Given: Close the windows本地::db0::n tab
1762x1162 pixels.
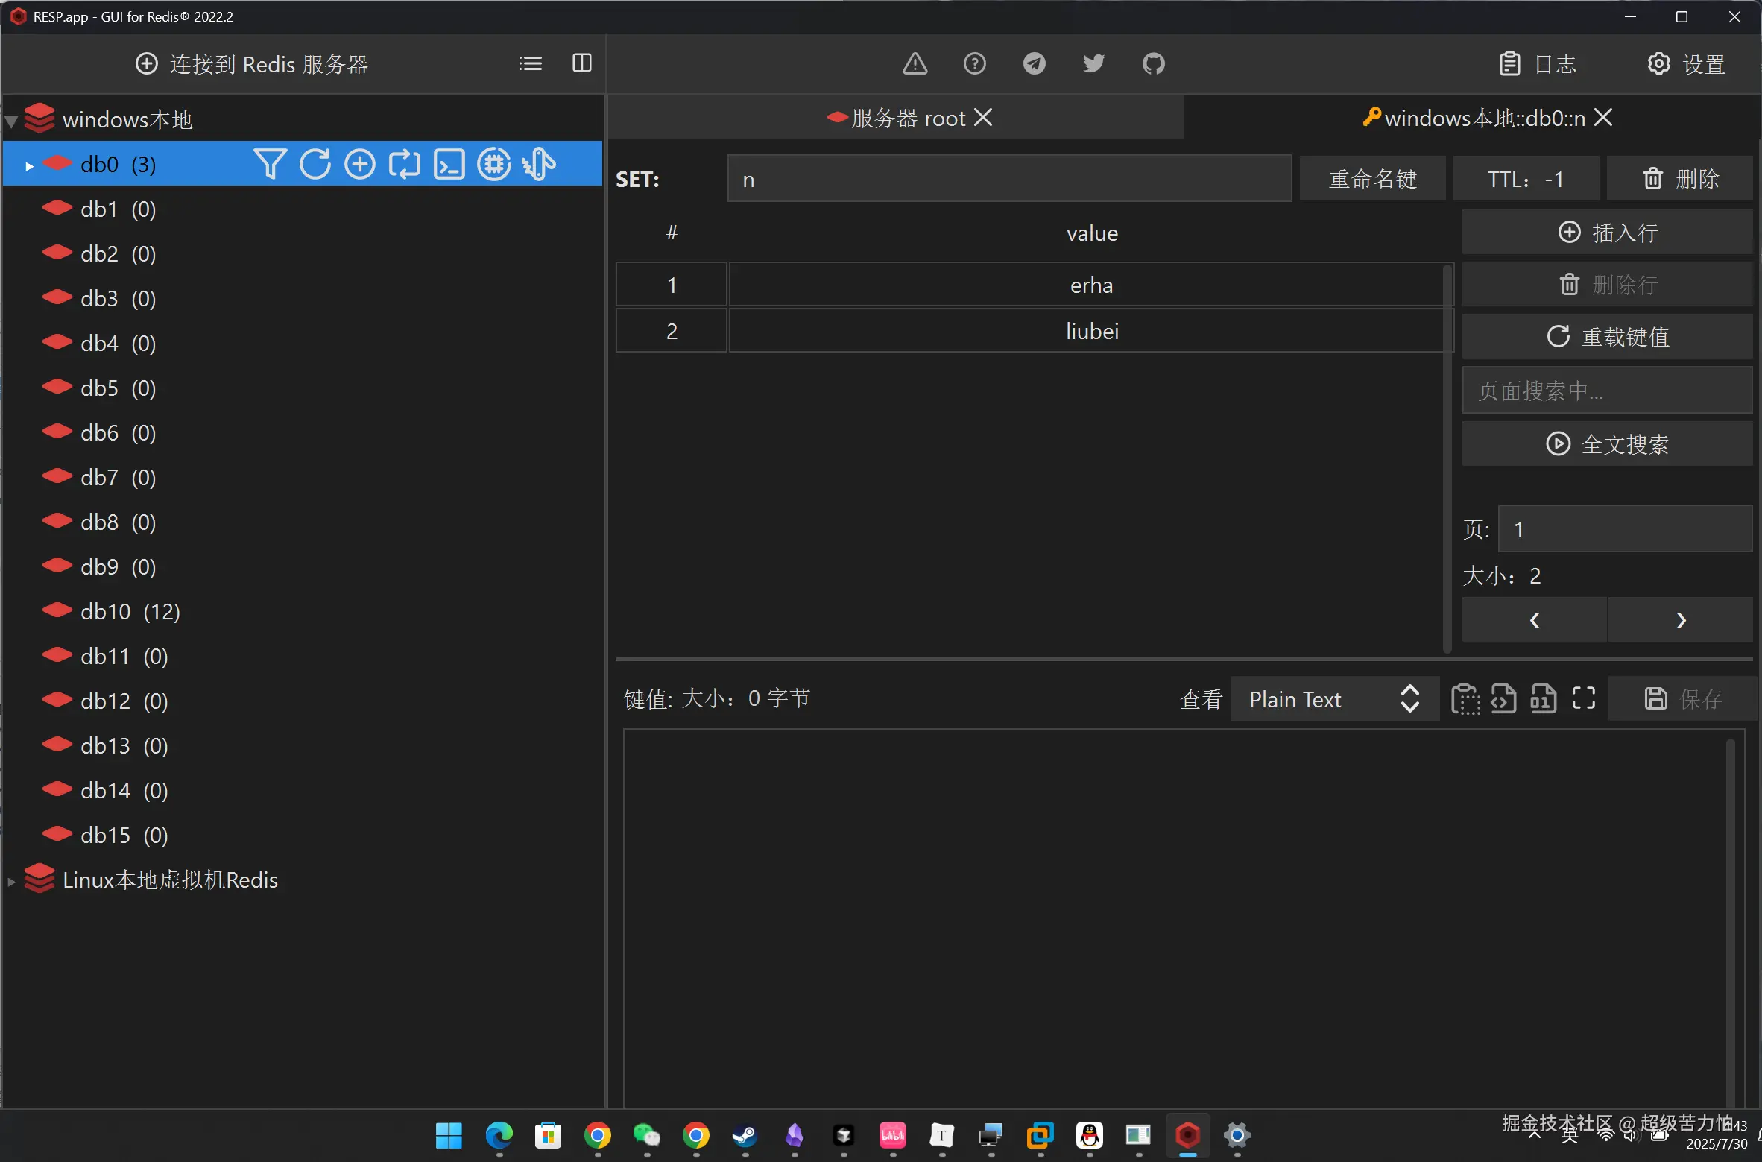Looking at the screenshot, I should click(1603, 118).
